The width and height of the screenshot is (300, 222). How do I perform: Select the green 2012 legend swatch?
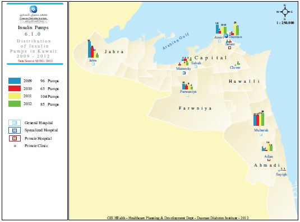point(15,104)
